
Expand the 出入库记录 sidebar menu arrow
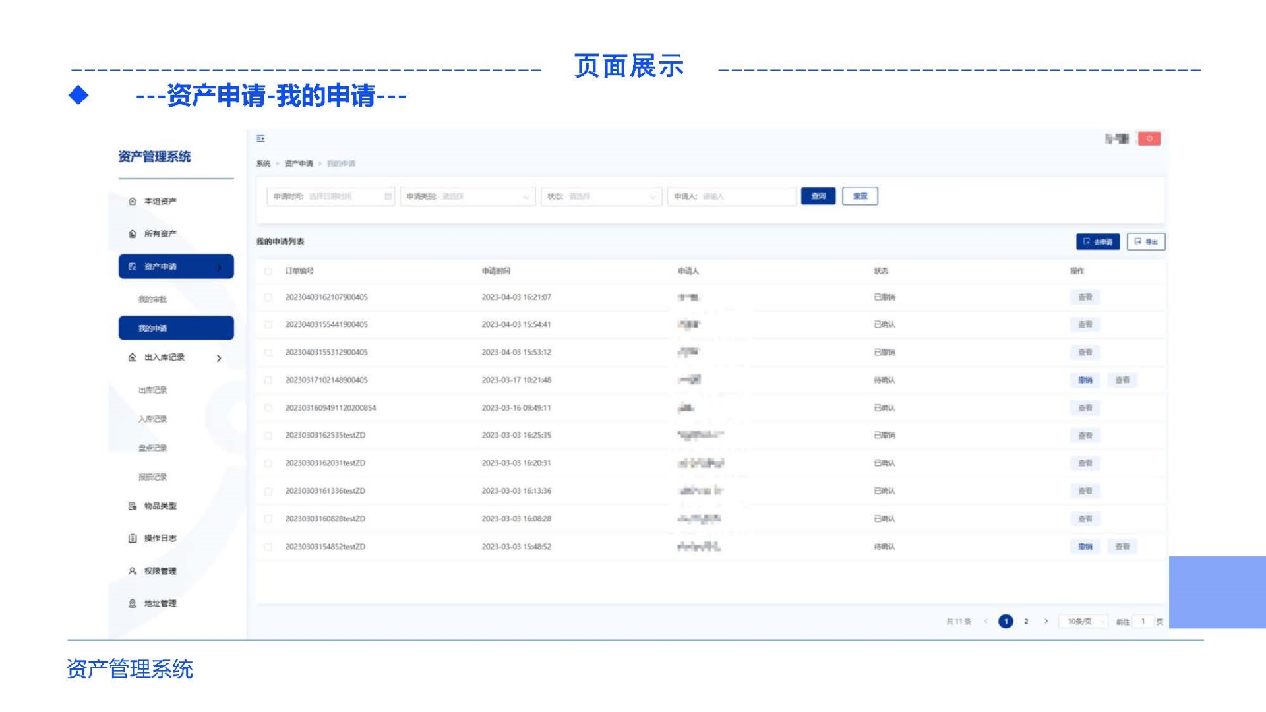pyautogui.click(x=219, y=358)
